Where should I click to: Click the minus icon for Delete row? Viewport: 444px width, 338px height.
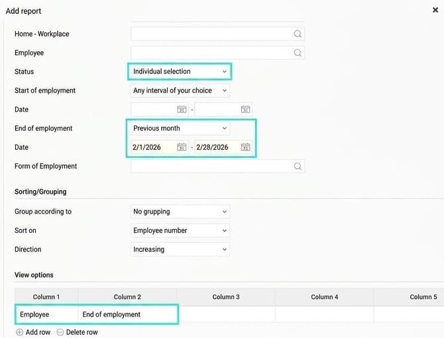[60, 332]
